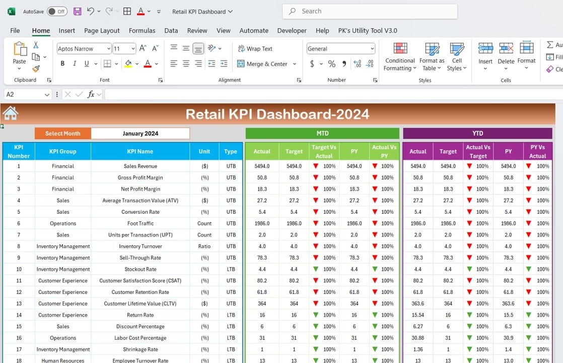Click the Home icon on dashboard banner
The height and width of the screenshot is (363, 563).
coord(10,114)
